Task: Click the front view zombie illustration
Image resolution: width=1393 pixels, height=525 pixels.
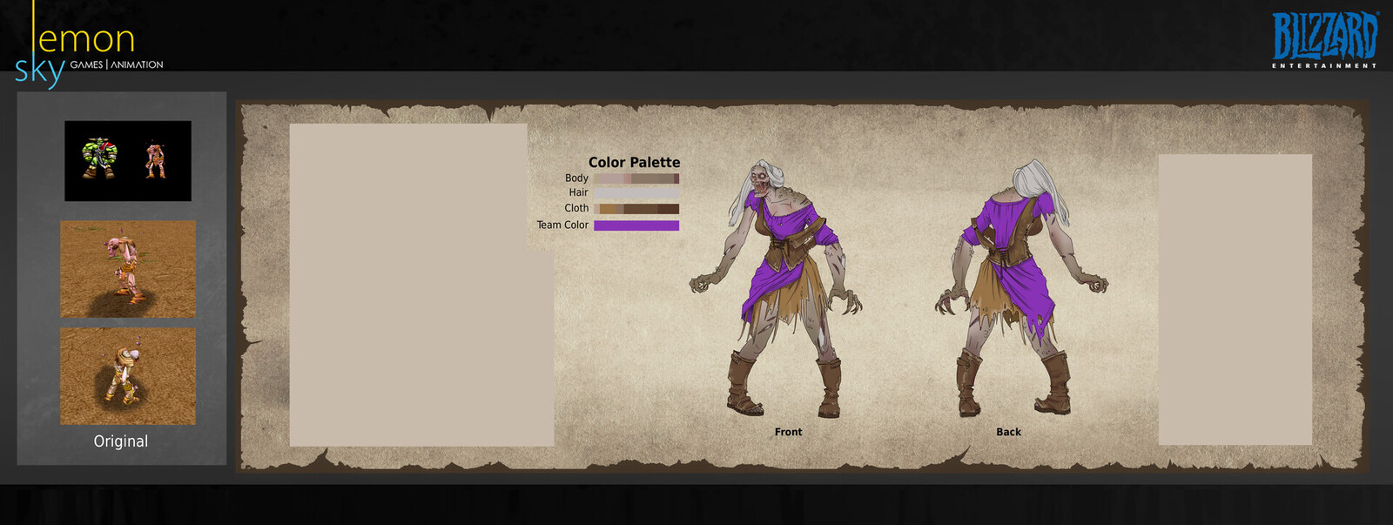Action: pos(776,289)
